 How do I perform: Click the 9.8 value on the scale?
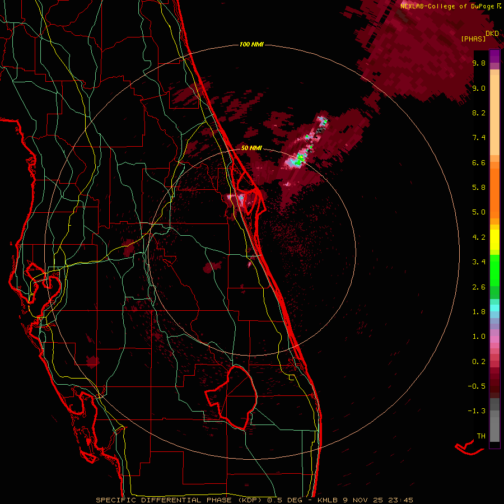tap(479, 63)
